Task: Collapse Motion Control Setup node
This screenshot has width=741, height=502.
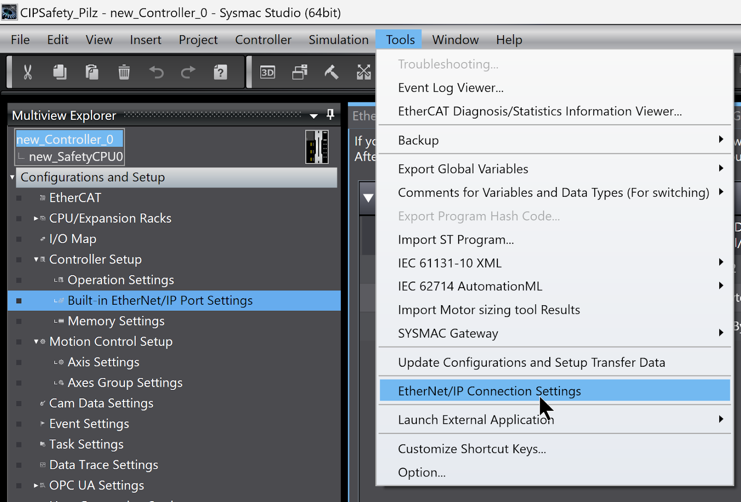Action: 36,341
